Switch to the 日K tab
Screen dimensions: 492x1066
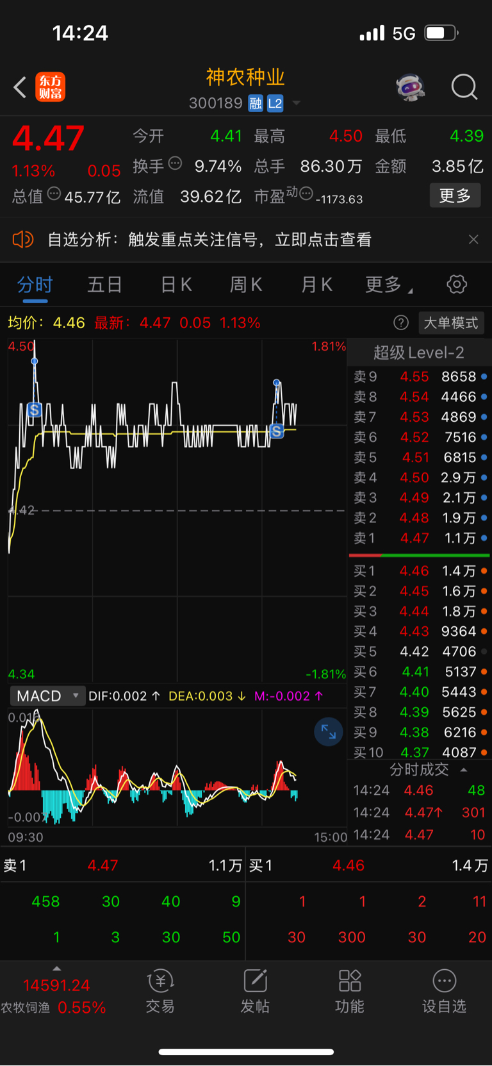point(176,285)
